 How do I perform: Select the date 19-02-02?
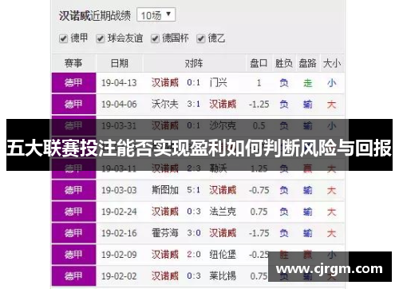[x=119, y=276]
